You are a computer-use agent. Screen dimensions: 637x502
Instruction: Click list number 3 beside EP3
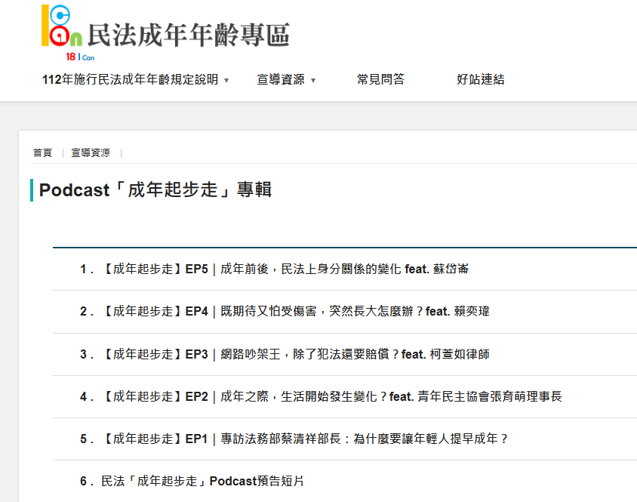[83, 353]
